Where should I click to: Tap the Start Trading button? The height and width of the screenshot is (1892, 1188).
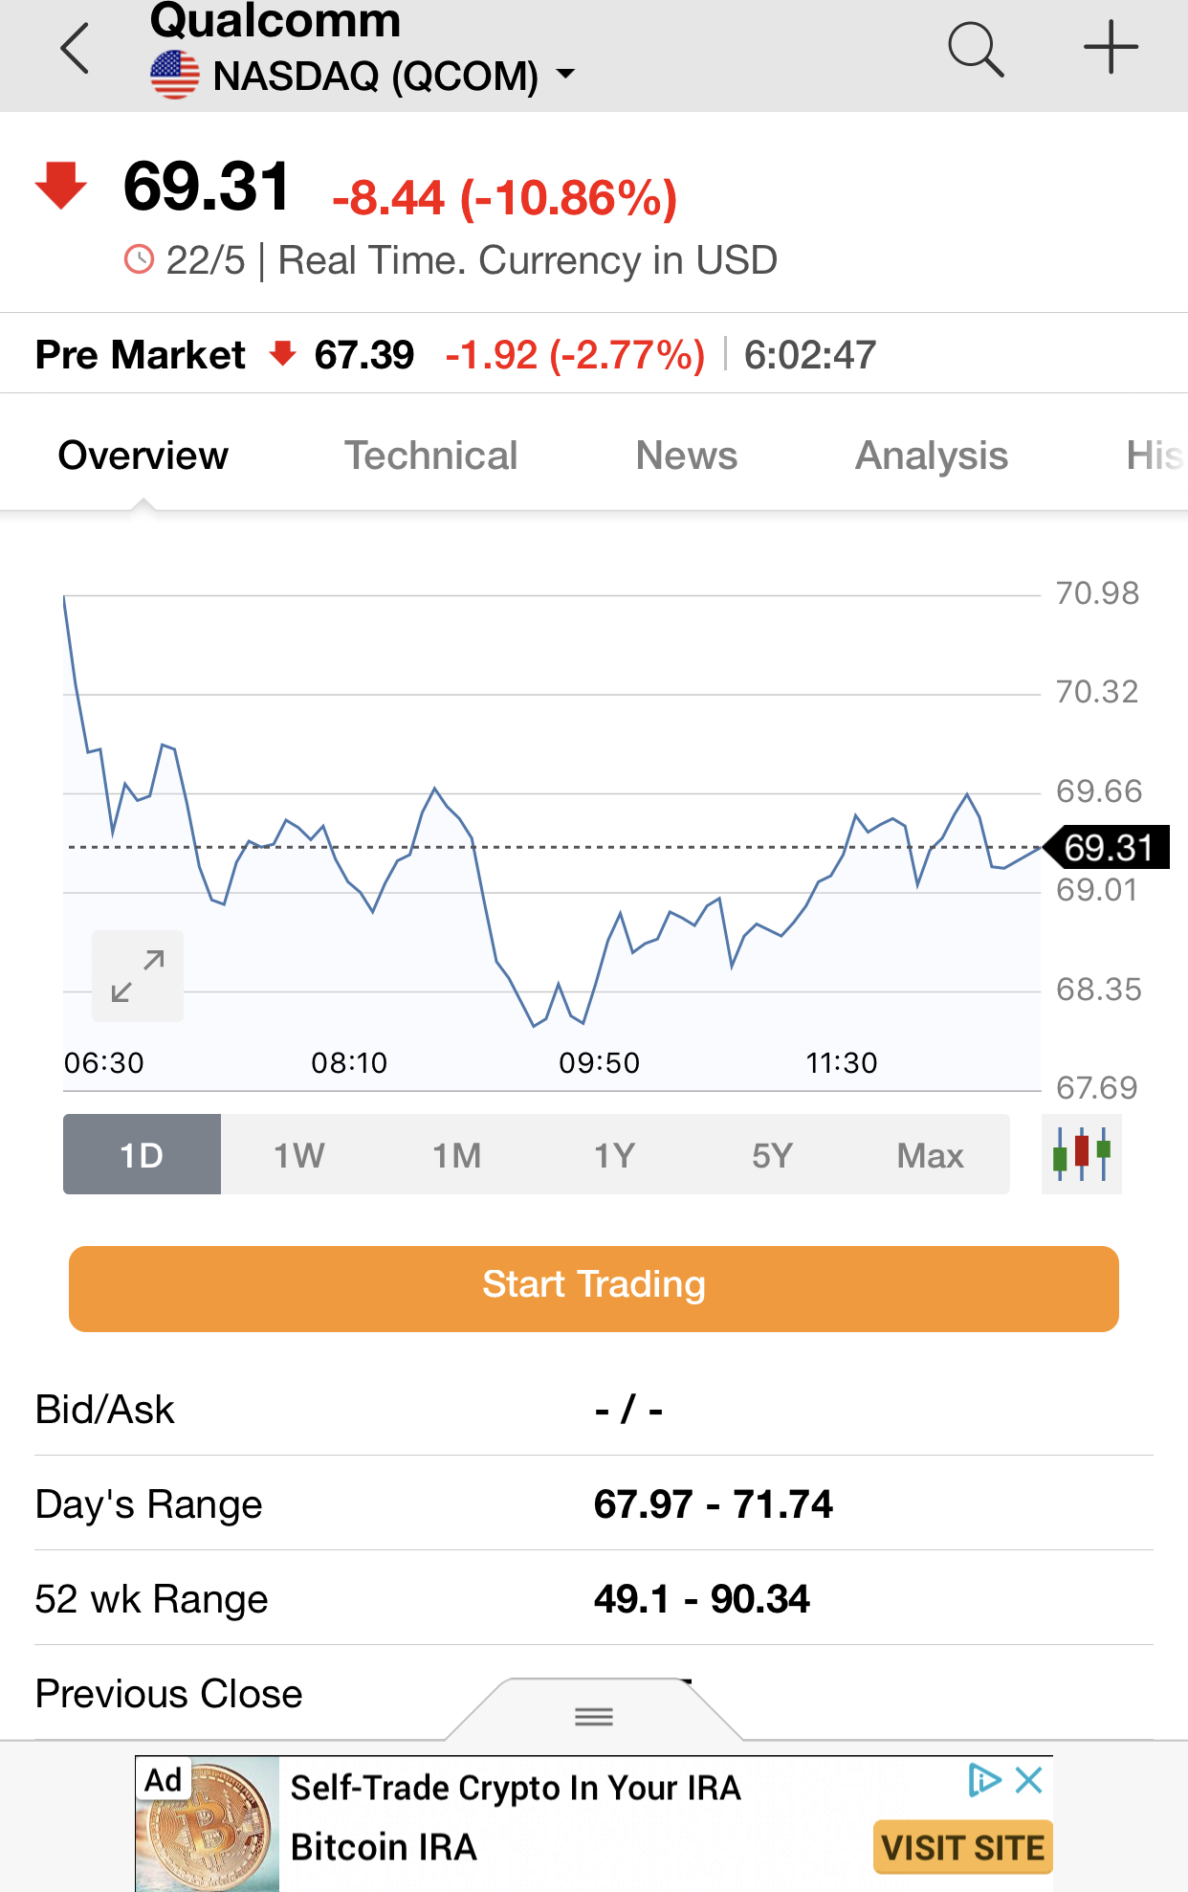point(594,1288)
